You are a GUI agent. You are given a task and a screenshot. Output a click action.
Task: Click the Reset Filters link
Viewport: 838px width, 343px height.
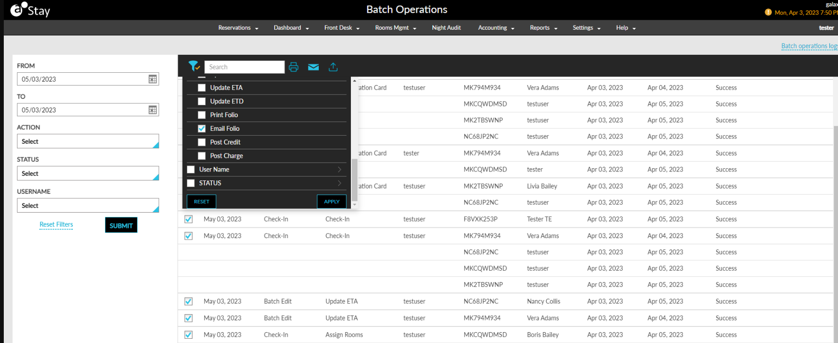pos(56,224)
